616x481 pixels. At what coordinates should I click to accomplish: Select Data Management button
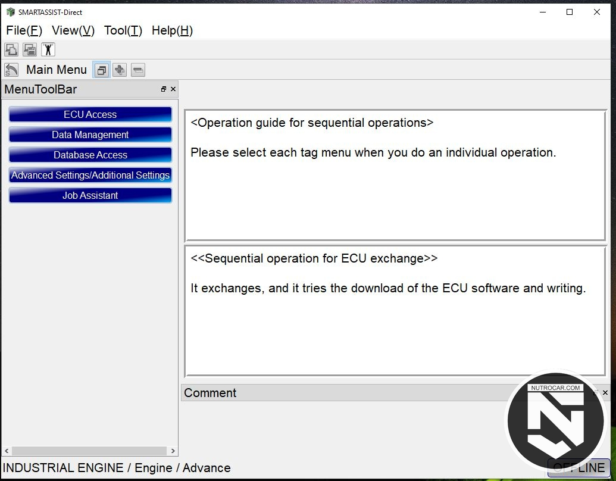coord(90,135)
